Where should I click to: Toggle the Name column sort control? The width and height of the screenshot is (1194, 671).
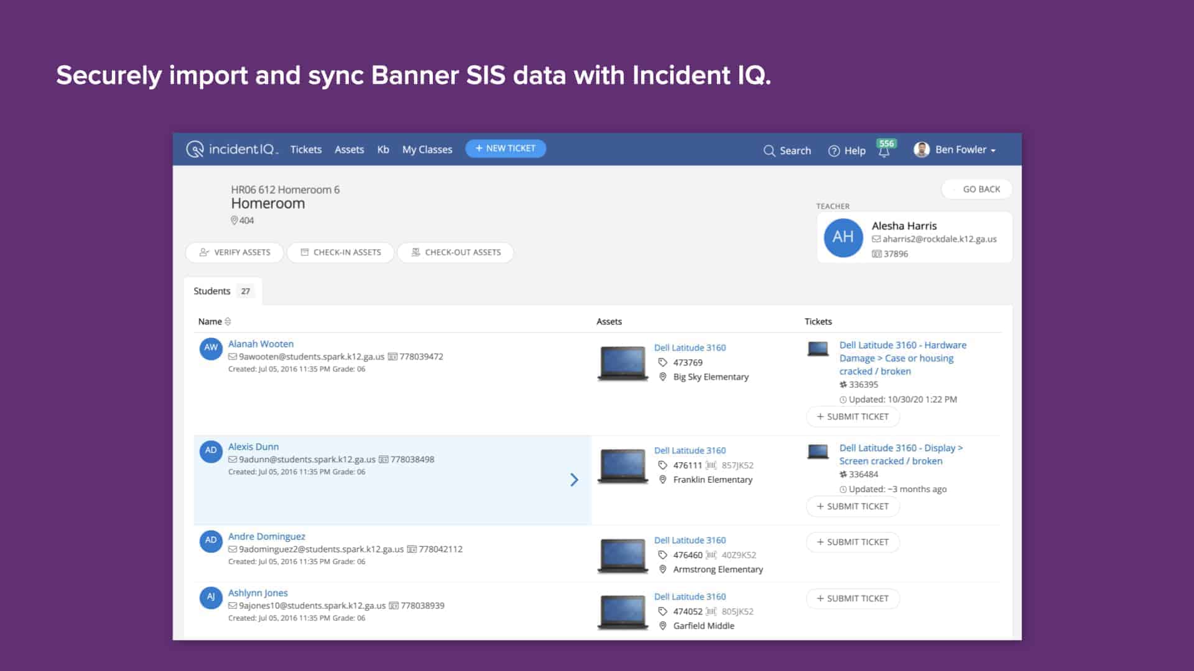click(x=227, y=321)
